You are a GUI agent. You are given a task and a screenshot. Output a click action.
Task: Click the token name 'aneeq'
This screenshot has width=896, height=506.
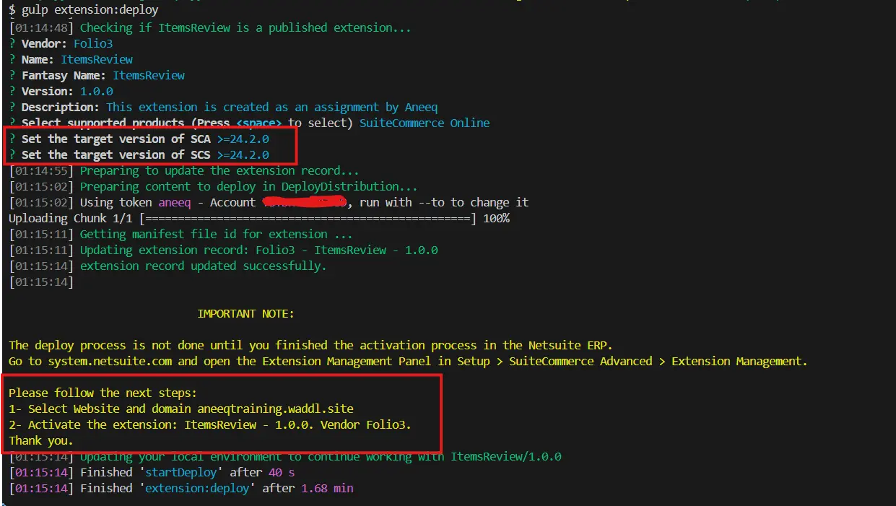click(x=174, y=203)
